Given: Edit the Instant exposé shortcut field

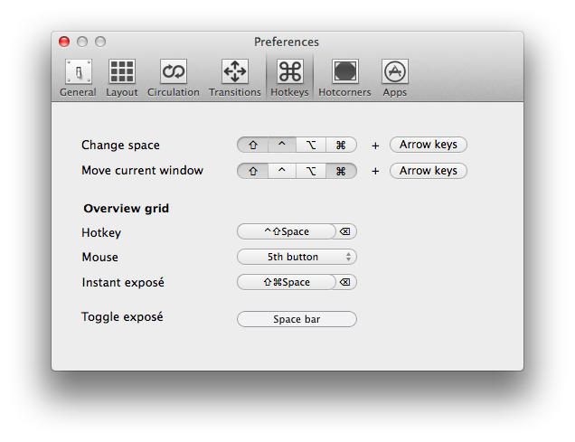Looking at the screenshot, I should pos(286,283).
